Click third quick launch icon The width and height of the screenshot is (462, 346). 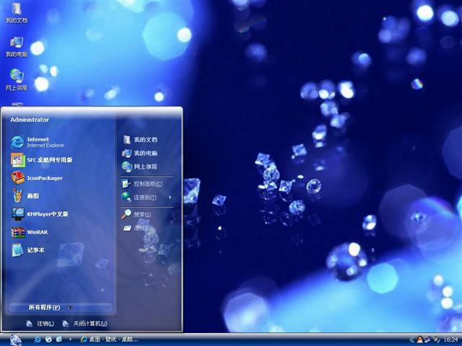59,340
